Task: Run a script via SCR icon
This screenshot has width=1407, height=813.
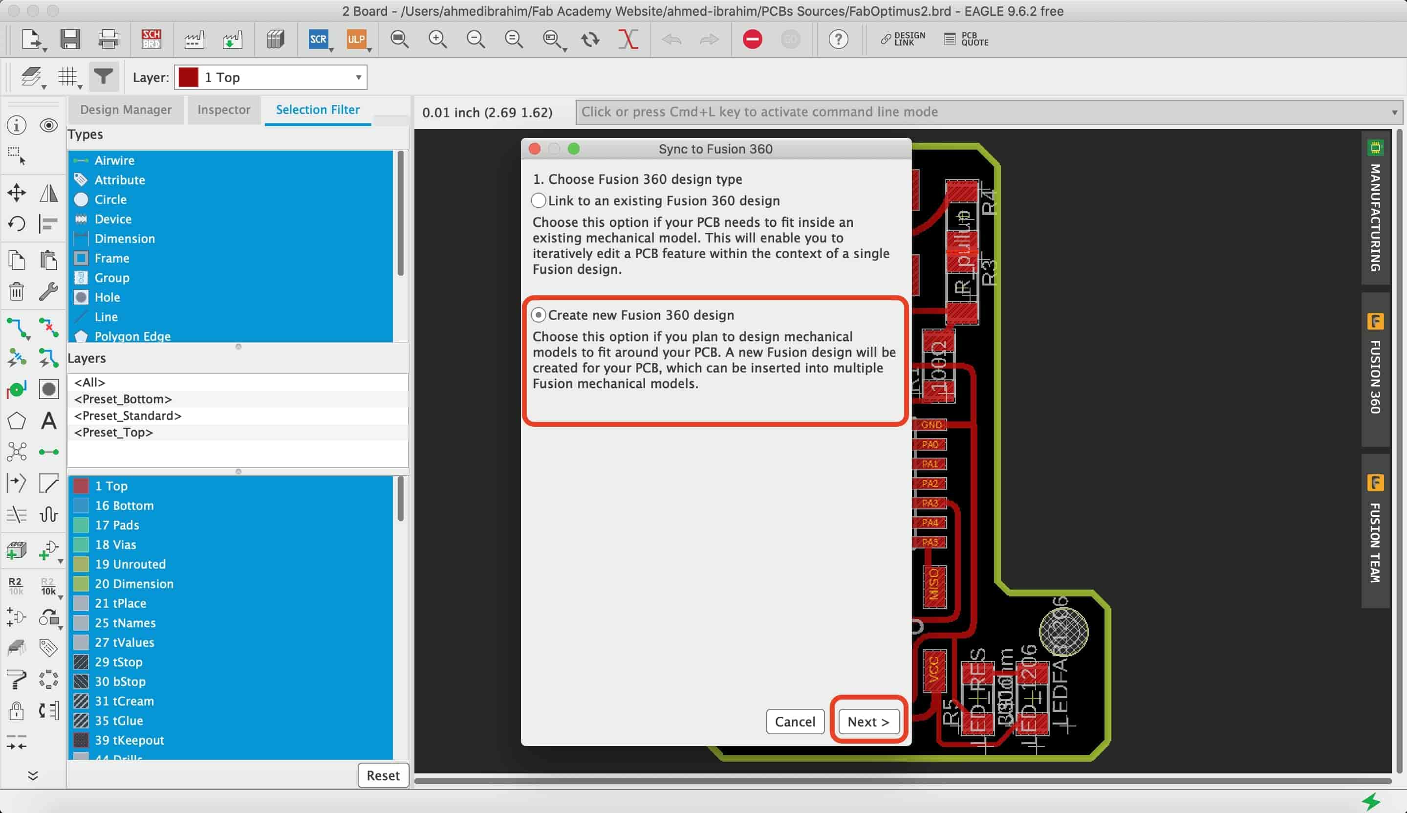Action: tap(318, 39)
